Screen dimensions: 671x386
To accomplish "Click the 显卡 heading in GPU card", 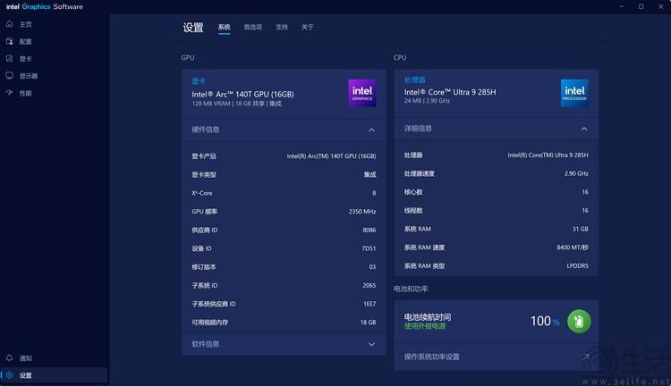I will tap(199, 80).
